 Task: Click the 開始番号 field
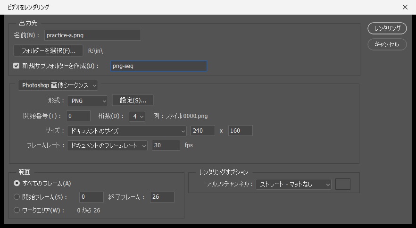(x=78, y=116)
